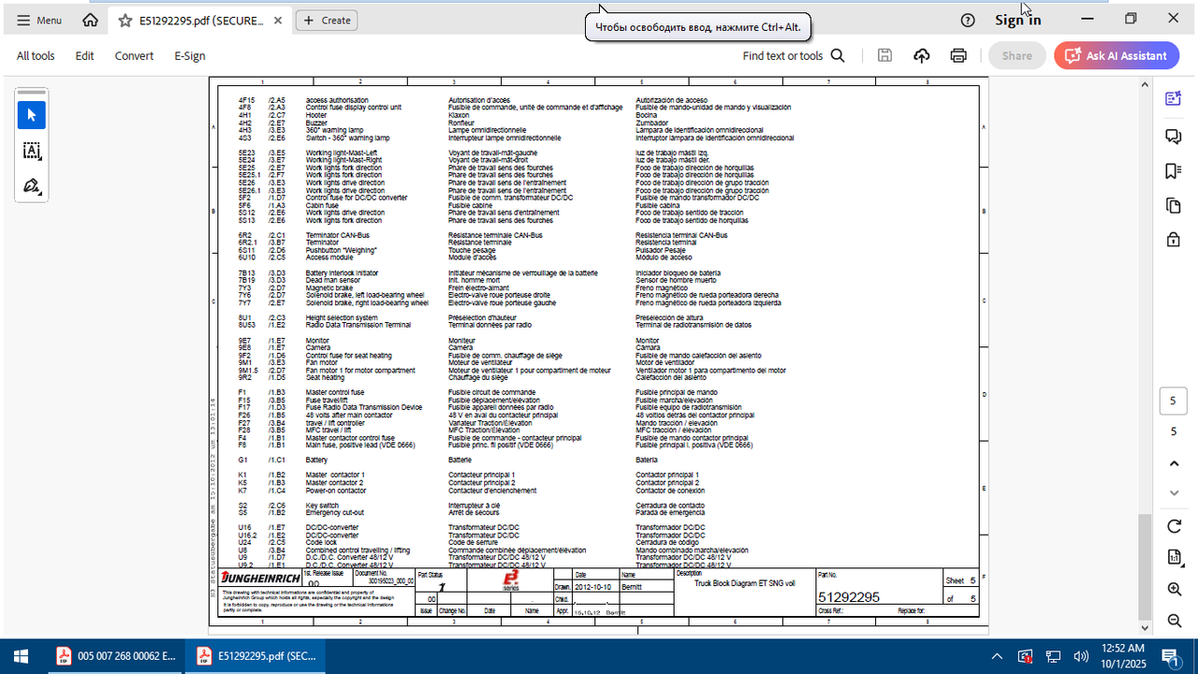Click the 'access authorisation' text
1198x674 pixels.
[x=337, y=100]
